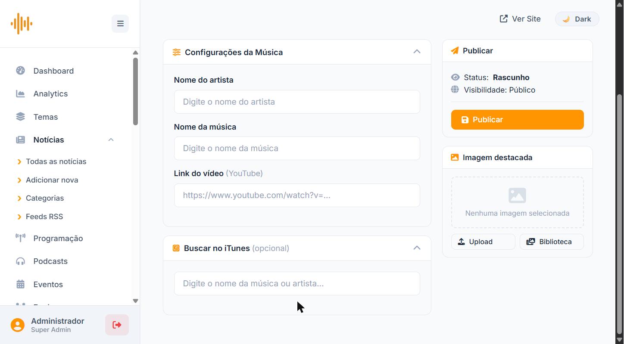Click the Podcasts headphones icon
624x344 pixels.
[x=20, y=261]
